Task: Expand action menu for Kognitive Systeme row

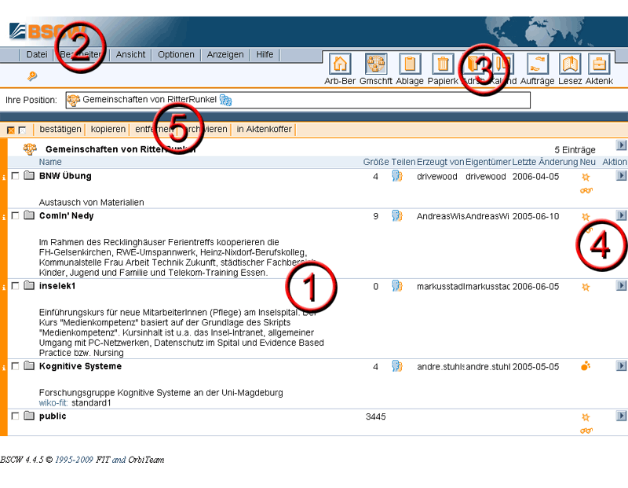Action: click(621, 366)
